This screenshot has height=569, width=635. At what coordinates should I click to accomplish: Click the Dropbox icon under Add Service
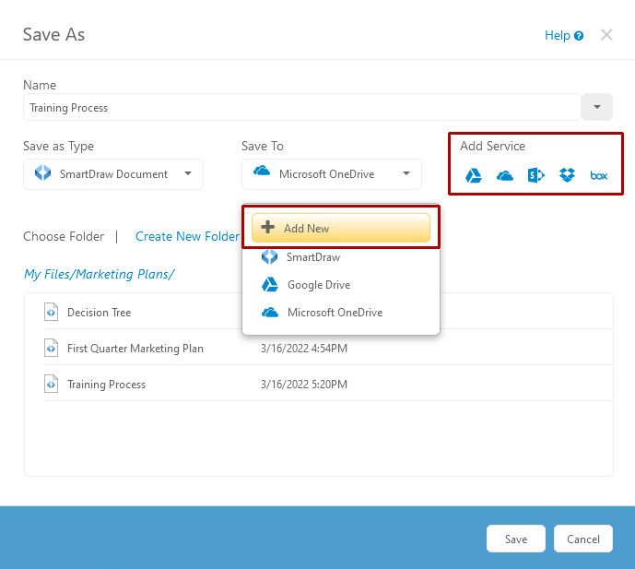[x=568, y=175]
